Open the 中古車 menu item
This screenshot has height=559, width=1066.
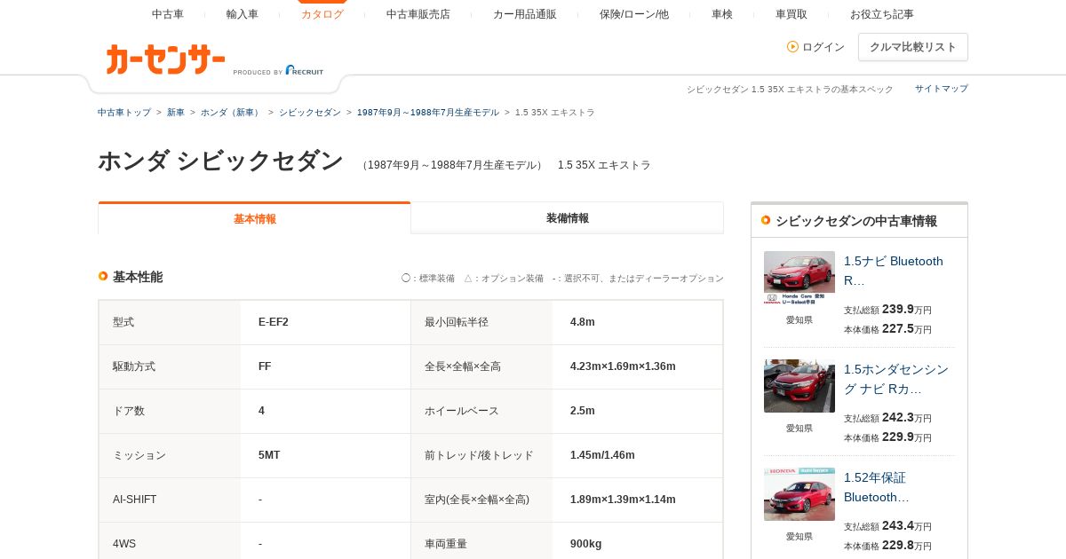[x=168, y=14]
